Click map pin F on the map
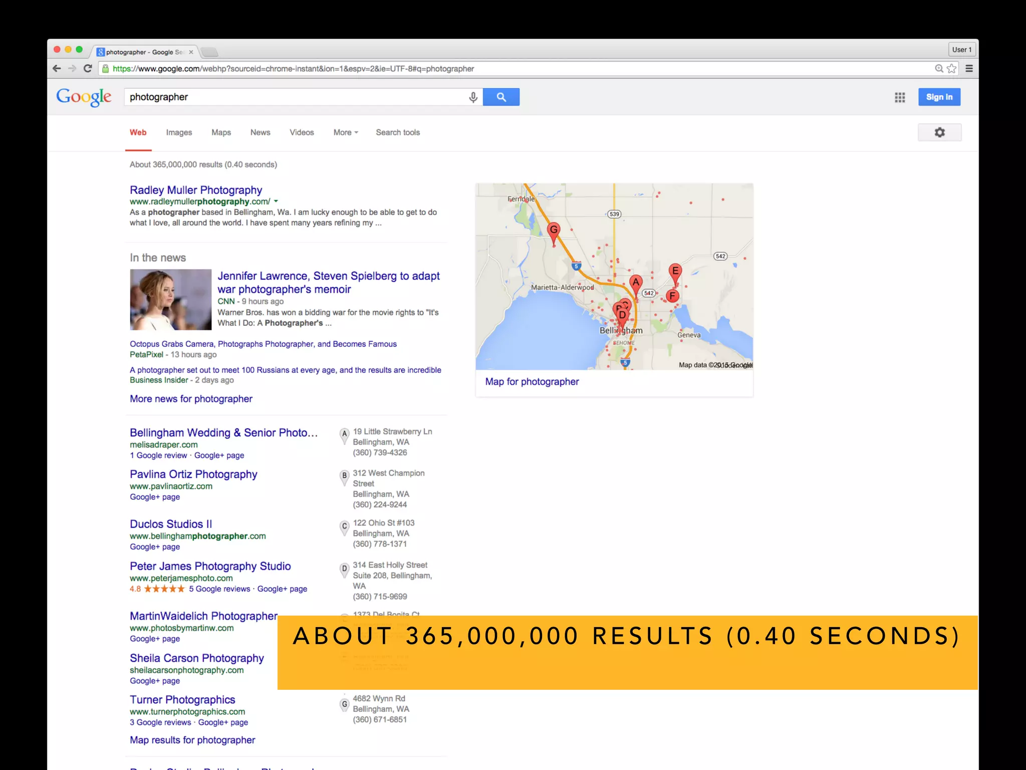This screenshot has height=770, width=1026. (x=672, y=296)
